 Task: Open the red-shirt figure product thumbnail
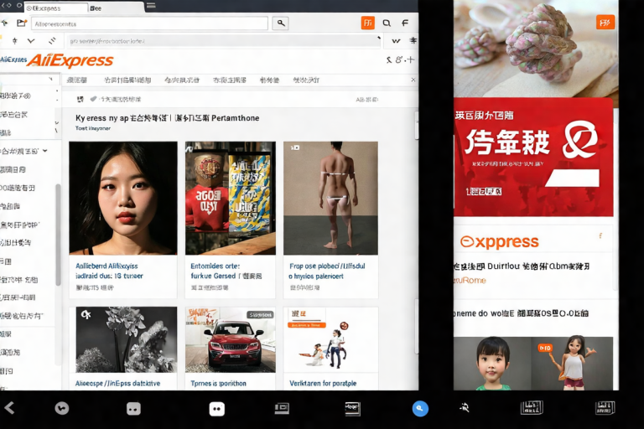(231, 199)
